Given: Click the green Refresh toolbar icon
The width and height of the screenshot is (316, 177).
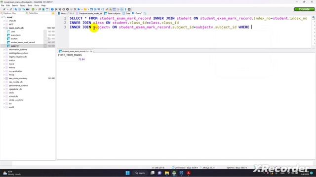Looking at the screenshot, I should coord(33,9).
